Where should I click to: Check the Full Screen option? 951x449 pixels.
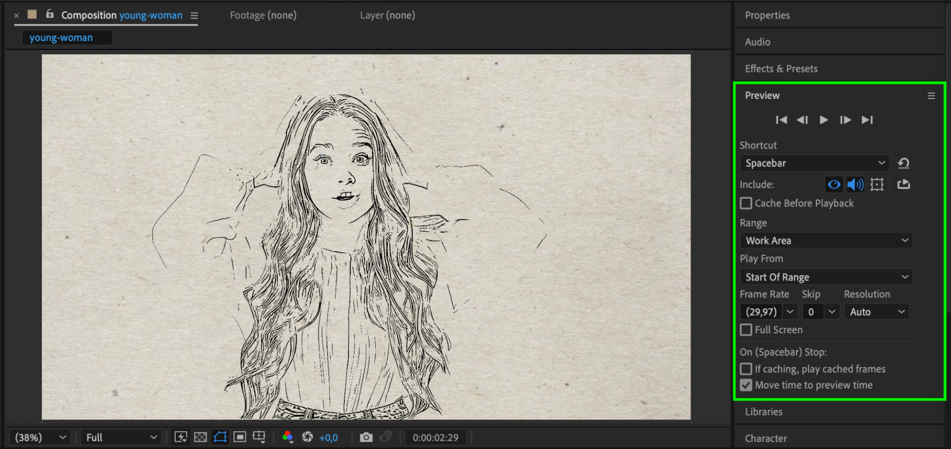coord(746,330)
